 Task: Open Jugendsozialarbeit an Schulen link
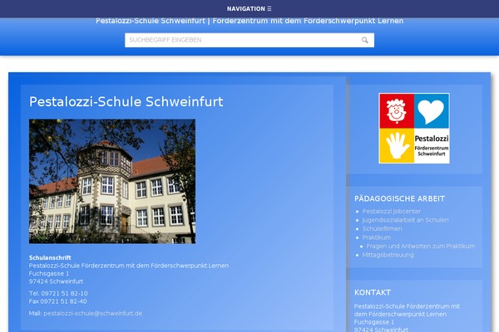coord(405,220)
